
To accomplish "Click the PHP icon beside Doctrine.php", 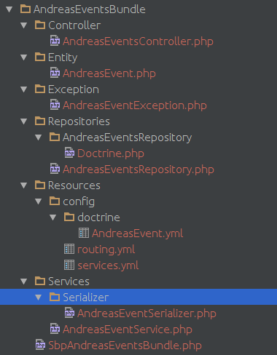I will point(69,153).
